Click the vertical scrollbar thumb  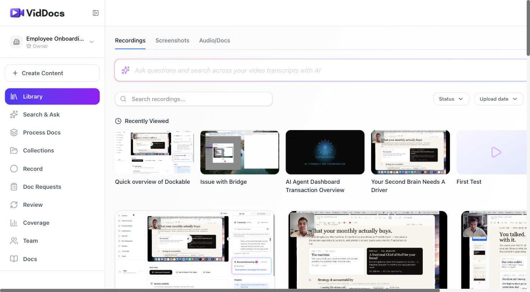coord(528,28)
